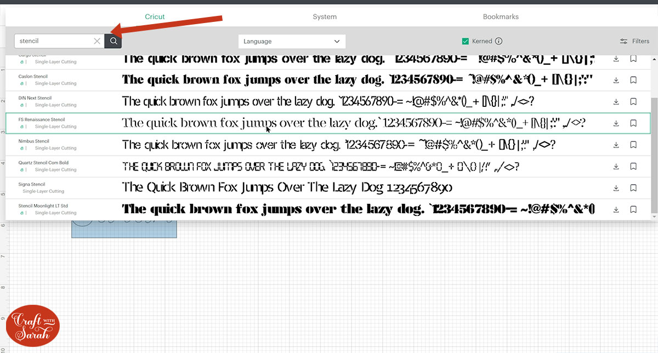The image size is (658, 353).
Task: Toggle the Kerned checkbox
Action: [x=465, y=41]
